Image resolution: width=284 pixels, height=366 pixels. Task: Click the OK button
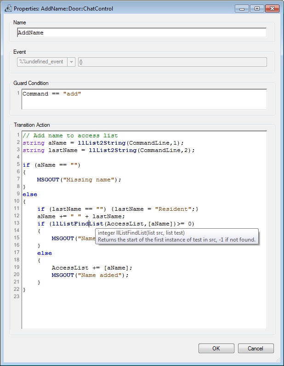216,348
